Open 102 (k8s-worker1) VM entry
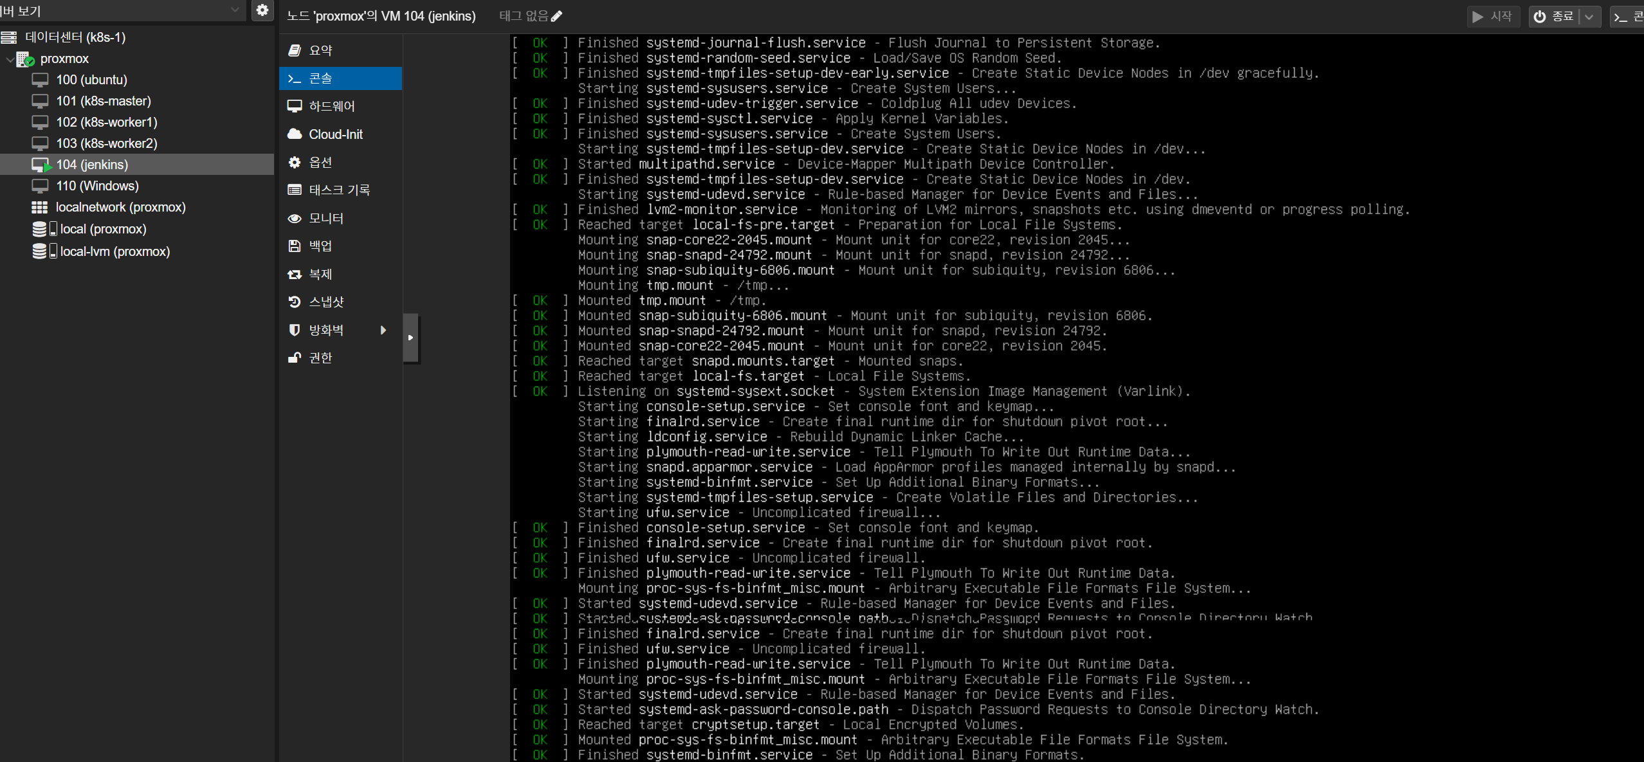Screen dimensions: 1644x762 pos(107,122)
